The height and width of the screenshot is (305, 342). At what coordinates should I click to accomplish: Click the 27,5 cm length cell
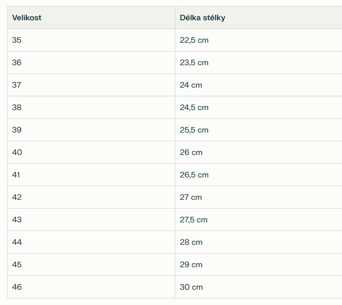point(193,220)
